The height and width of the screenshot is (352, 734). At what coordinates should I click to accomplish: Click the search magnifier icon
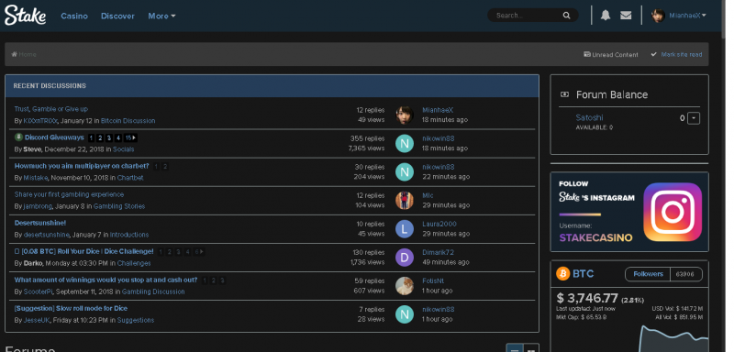(x=566, y=16)
